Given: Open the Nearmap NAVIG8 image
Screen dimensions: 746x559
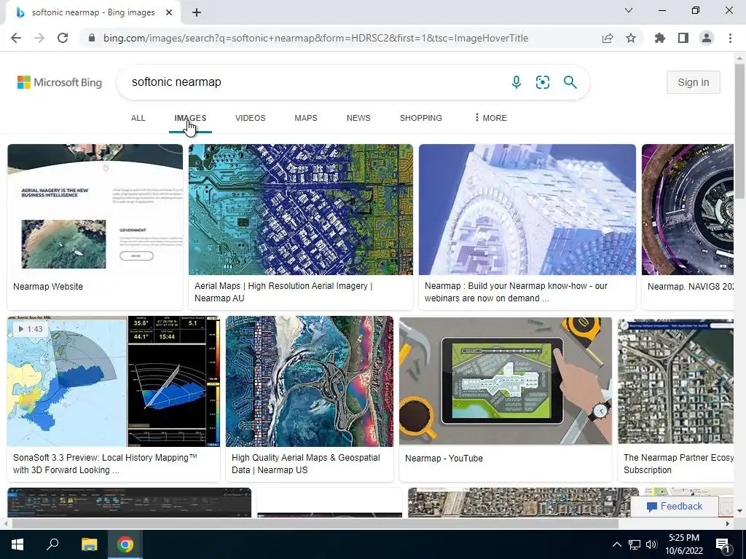Looking at the screenshot, I should click(x=688, y=210).
